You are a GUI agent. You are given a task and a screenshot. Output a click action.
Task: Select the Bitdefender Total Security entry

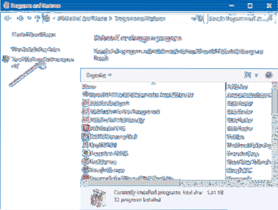pyautogui.click(x=117, y=120)
